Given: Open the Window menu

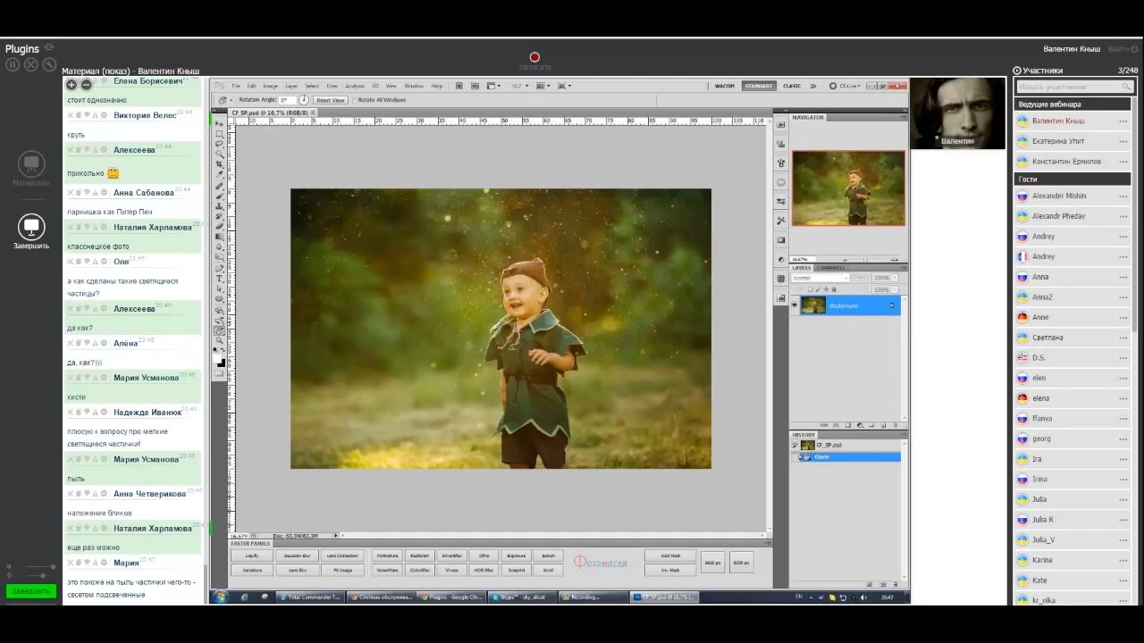Looking at the screenshot, I should point(414,86).
